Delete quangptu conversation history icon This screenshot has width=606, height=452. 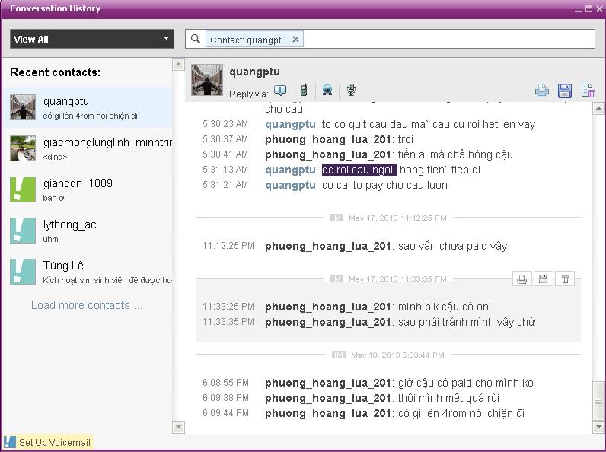point(588,91)
